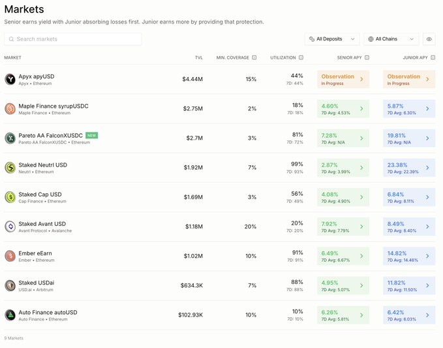Image resolution: width=443 pixels, height=348 pixels.
Task: Click the Maple Finance syrupUSDC token icon
Action: click(10, 109)
